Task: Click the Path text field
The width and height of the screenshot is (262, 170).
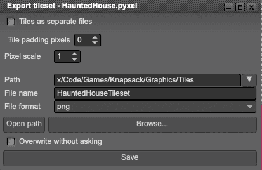Action: pos(147,80)
